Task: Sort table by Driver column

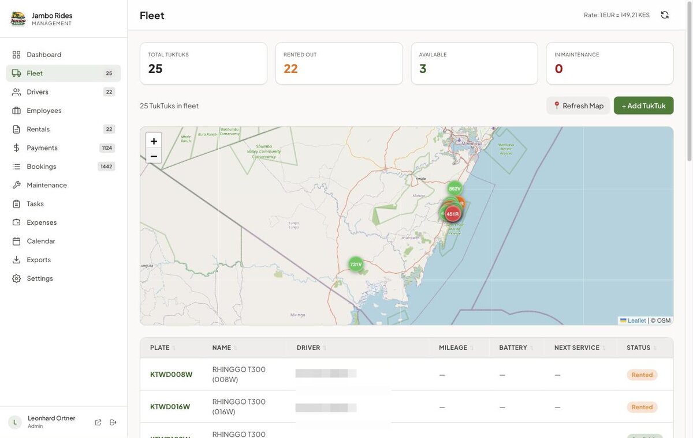Action: (312, 348)
